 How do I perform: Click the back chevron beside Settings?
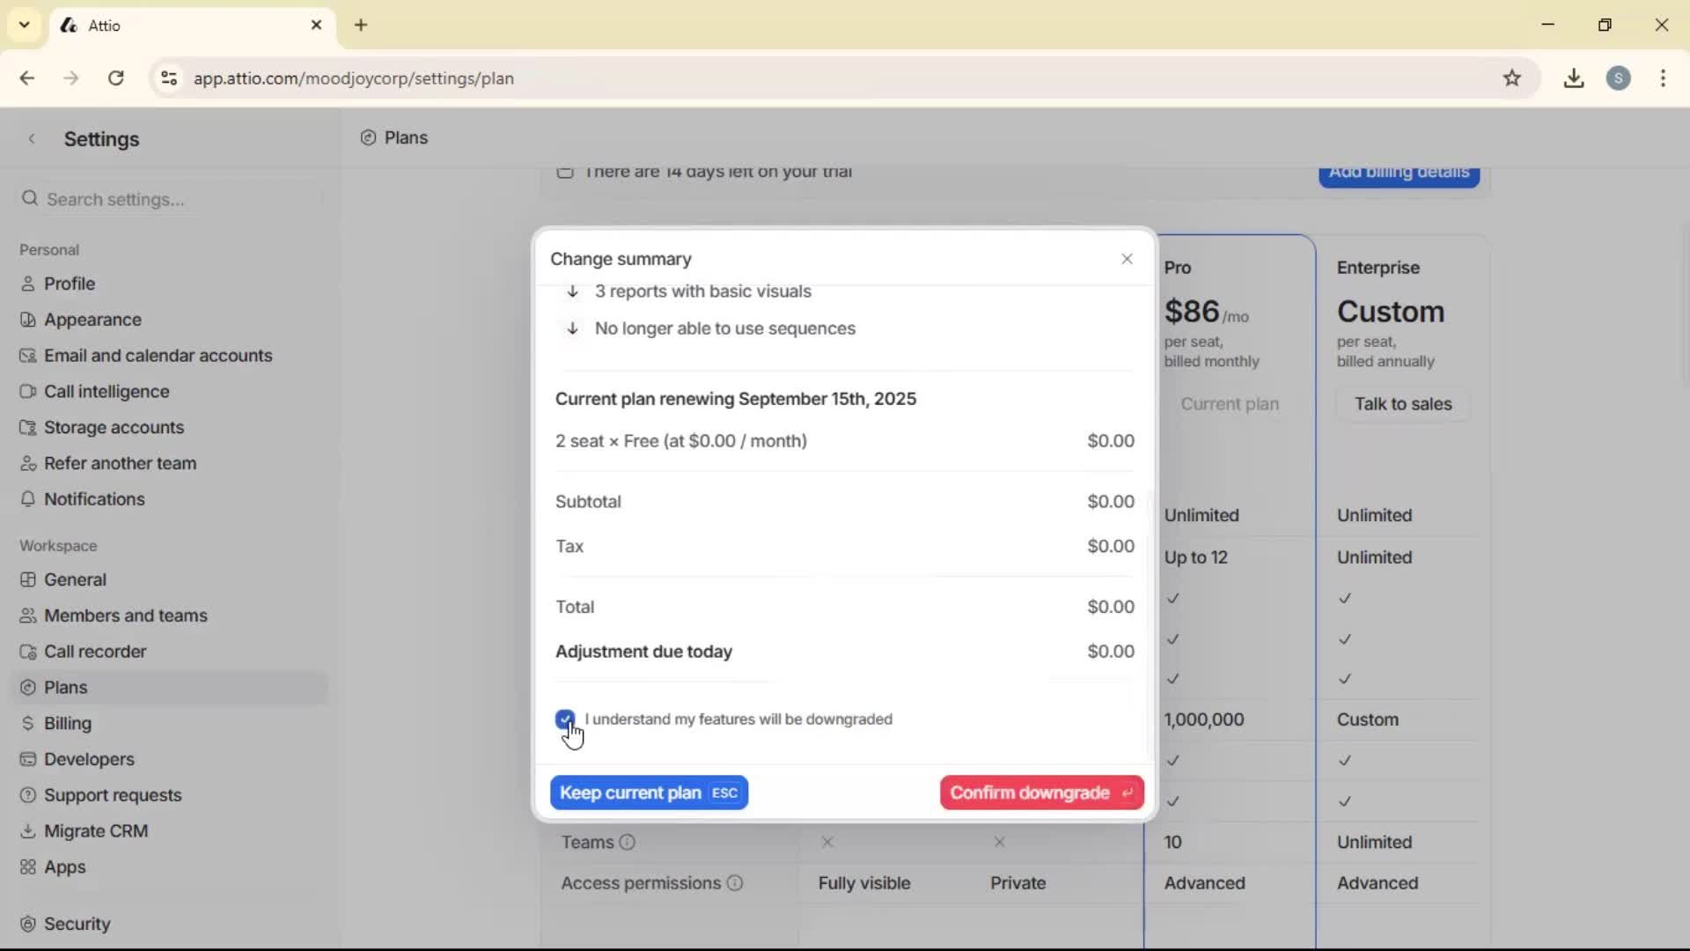point(33,139)
